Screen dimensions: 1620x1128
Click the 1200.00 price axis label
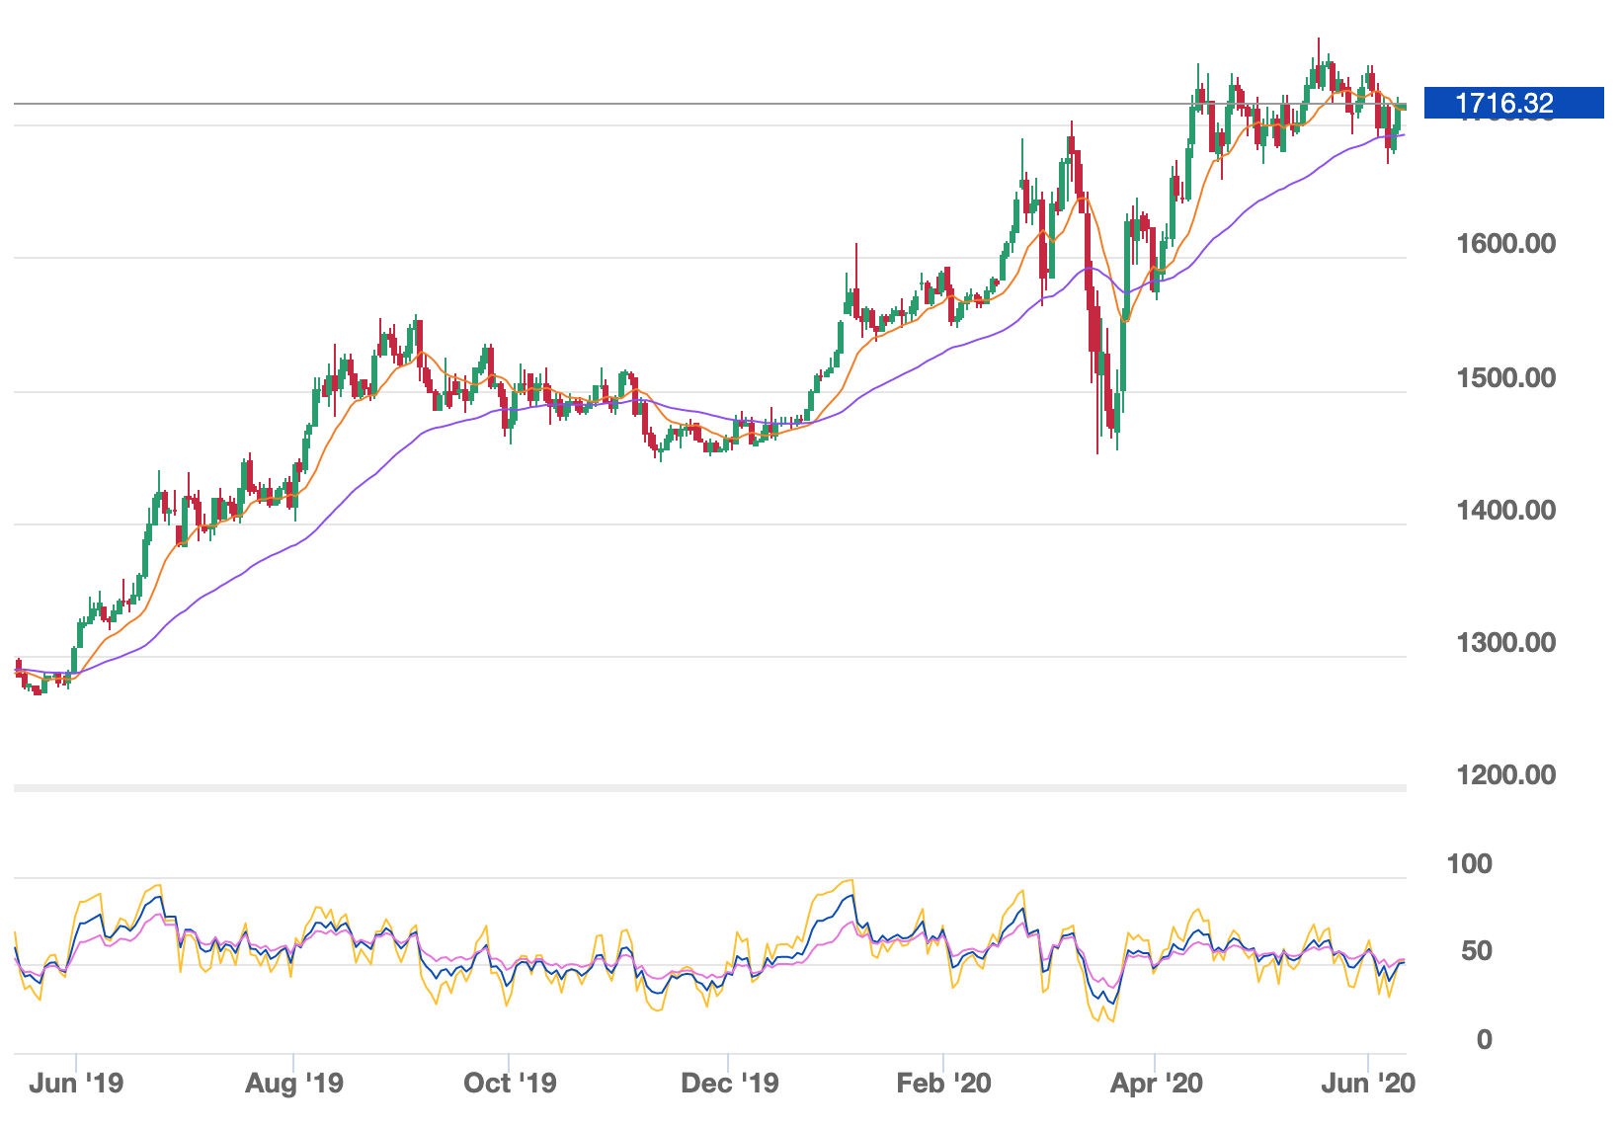(x=1505, y=775)
